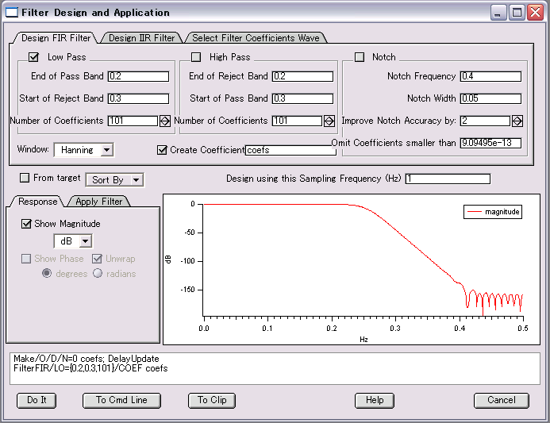Toggle the Create Coefficient checkbox
Image resolution: width=550 pixels, height=423 pixels.
pos(162,150)
